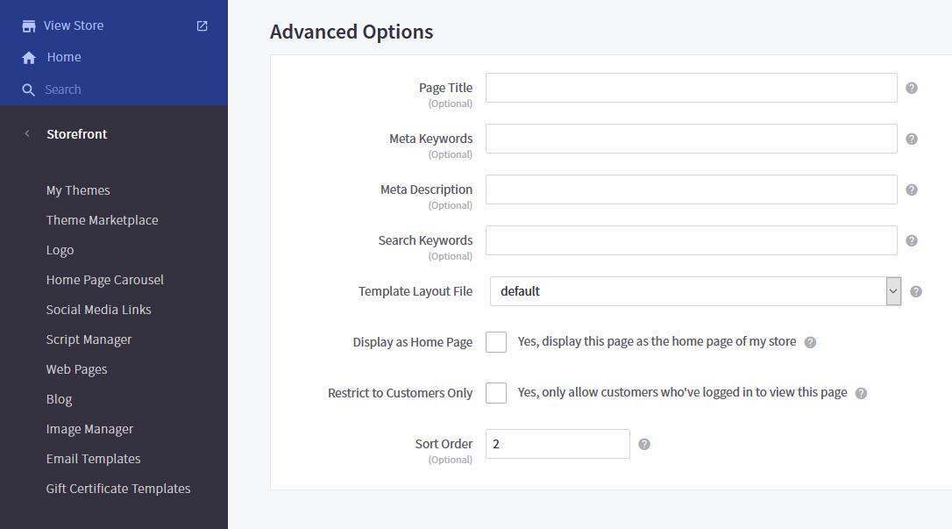Open store in new tab via external link icon
The height and width of the screenshot is (529, 952).
pyautogui.click(x=202, y=25)
